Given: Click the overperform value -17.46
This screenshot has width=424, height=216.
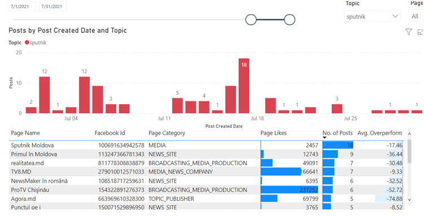Looking at the screenshot, I should 394,145.
